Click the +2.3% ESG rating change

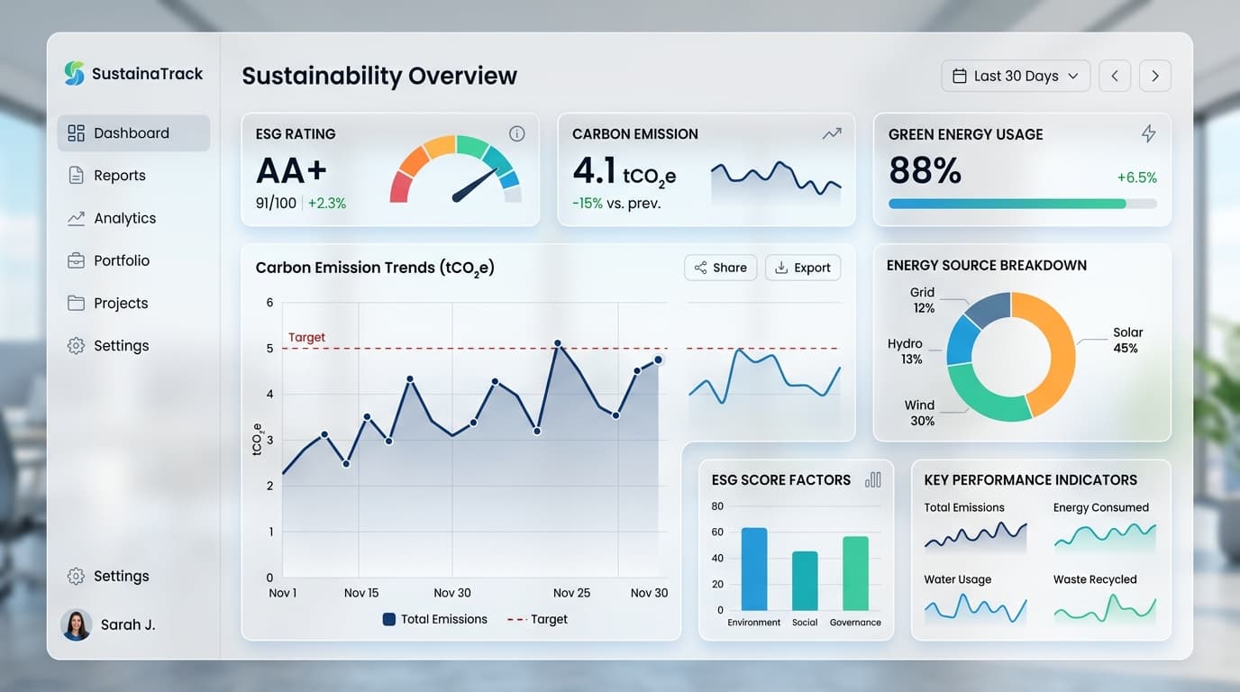pos(327,204)
